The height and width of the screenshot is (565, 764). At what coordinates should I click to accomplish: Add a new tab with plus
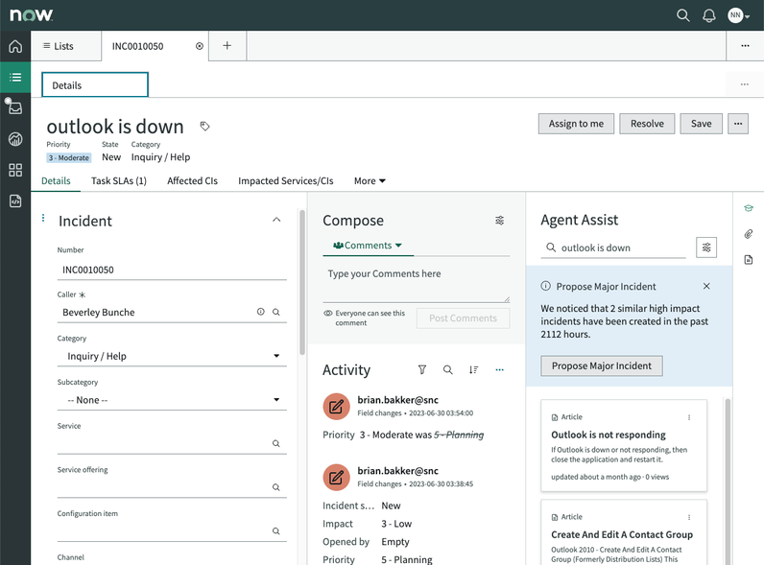click(227, 46)
